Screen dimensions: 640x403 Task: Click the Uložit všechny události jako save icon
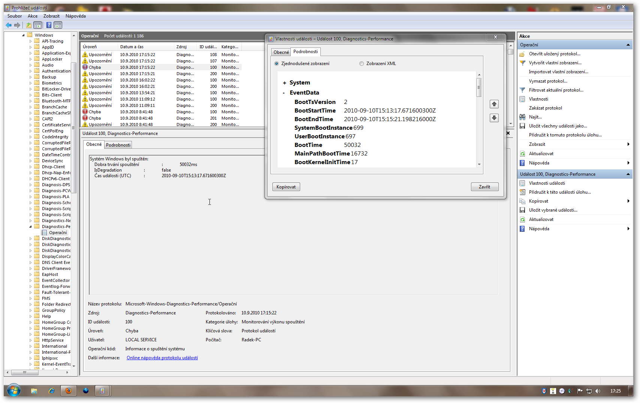522,126
